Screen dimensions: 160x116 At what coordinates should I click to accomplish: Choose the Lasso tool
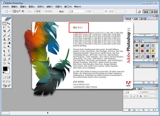click(4, 27)
